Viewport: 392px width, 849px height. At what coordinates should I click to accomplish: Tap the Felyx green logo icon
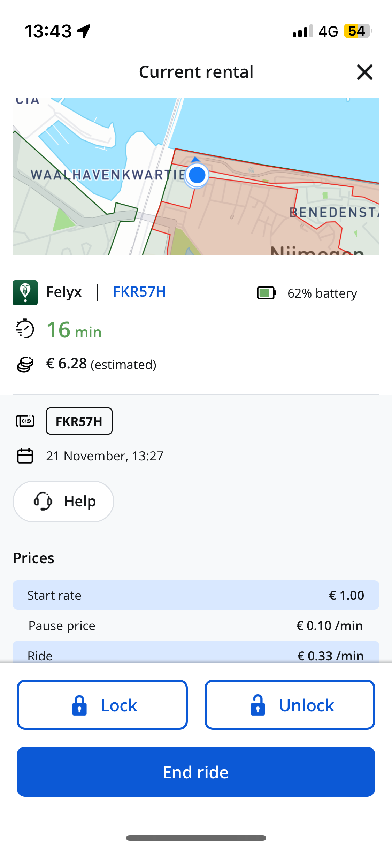[x=25, y=293]
